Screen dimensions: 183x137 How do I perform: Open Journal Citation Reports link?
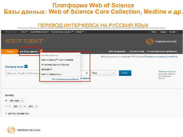coord(39,32)
